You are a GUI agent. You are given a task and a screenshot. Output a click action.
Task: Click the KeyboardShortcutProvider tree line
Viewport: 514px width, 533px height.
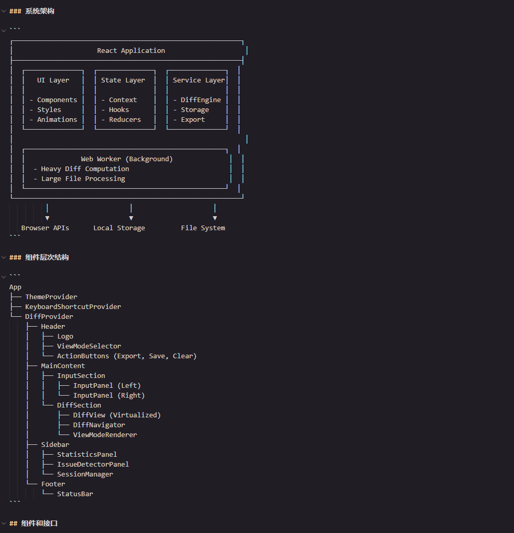point(73,307)
